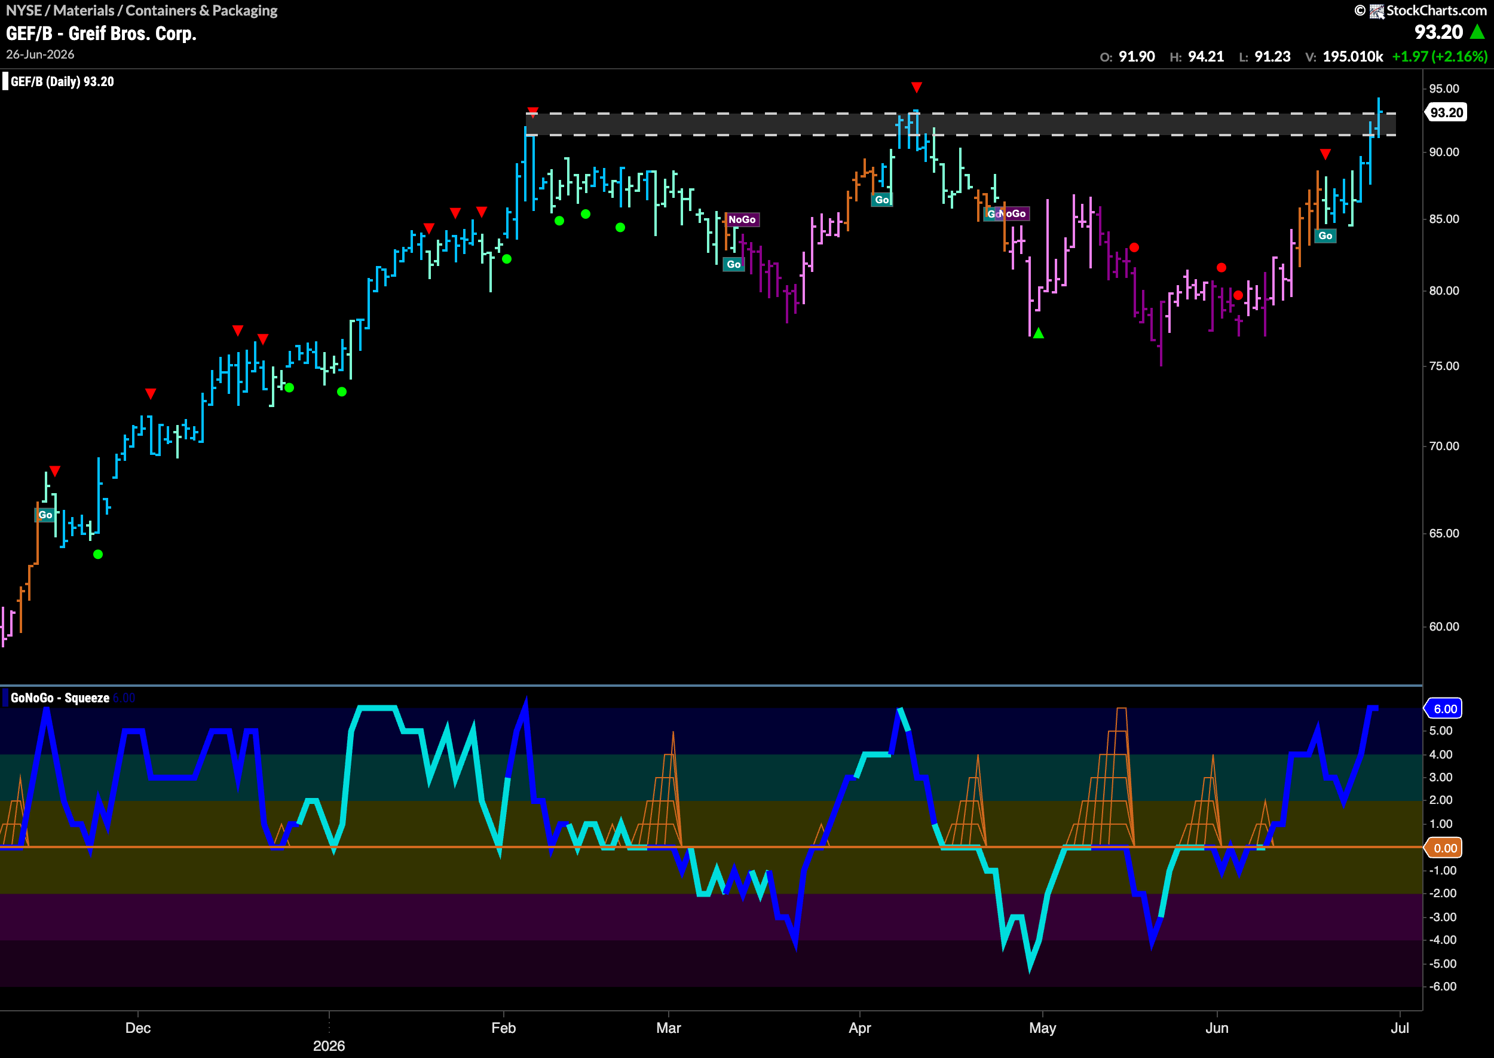Image resolution: width=1494 pixels, height=1058 pixels.
Task: Click the 2026 year label on time axis
Action: tap(329, 1045)
